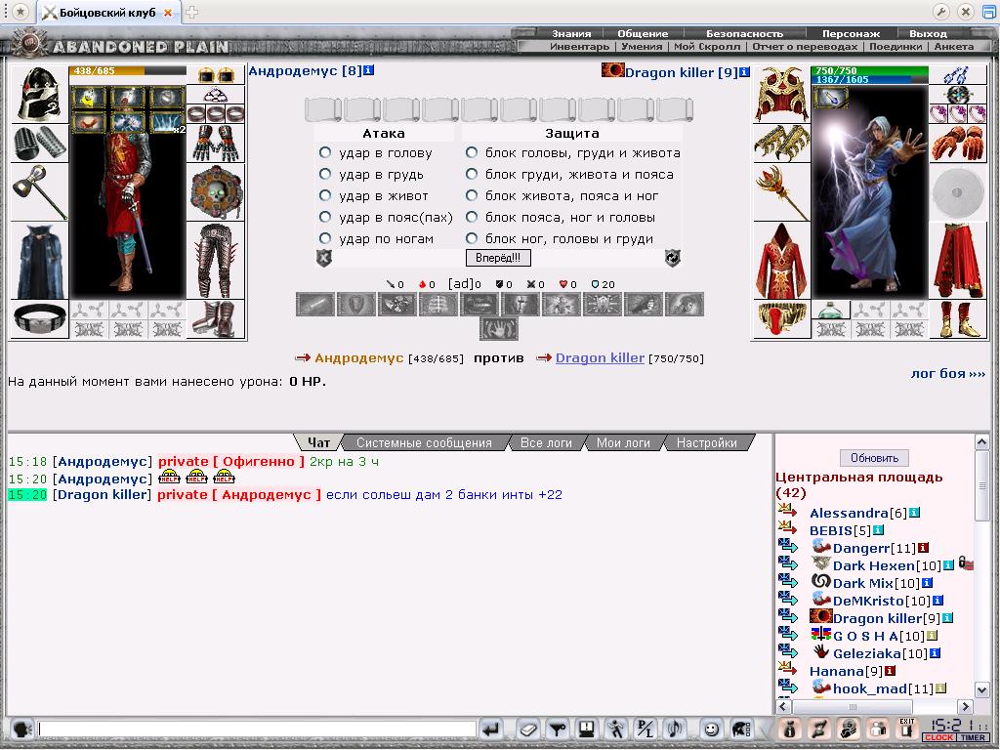This screenshot has width=1000, height=750.
Task: Click Dragon killer green health bar 750/750
Action: pyautogui.click(x=870, y=70)
